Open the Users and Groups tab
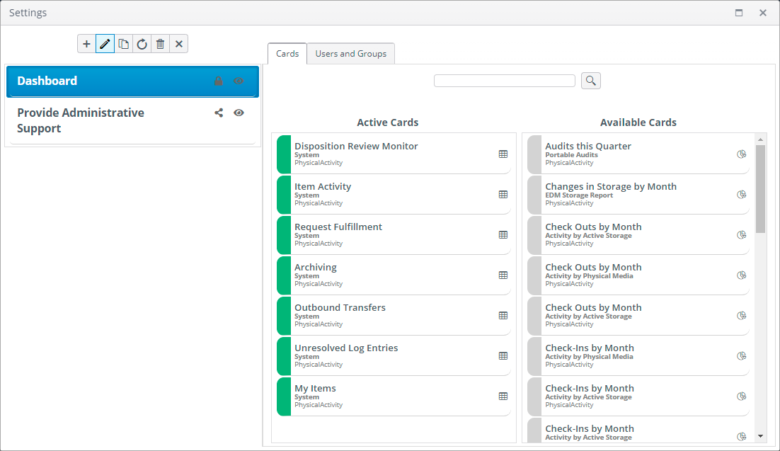Viewport: 780px width, 451px height. tap(350, 54)
